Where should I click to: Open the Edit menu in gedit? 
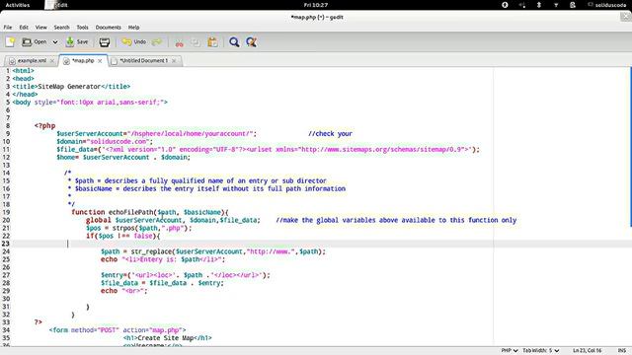(24, 28)
